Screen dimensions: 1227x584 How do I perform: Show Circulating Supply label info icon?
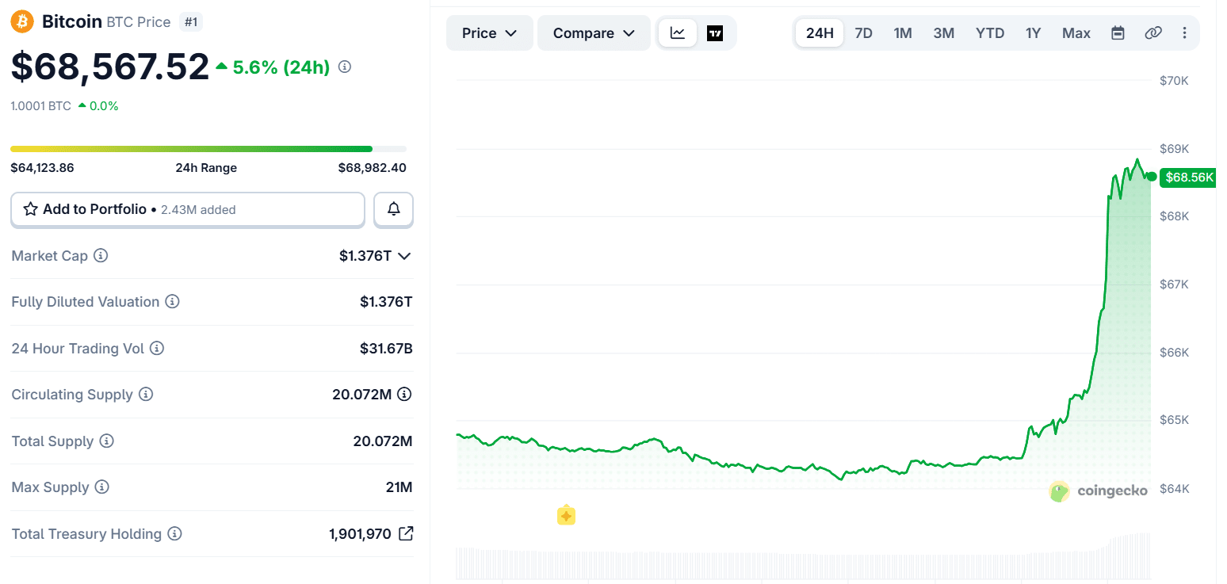pyautogui.click(x=146, y=394)
